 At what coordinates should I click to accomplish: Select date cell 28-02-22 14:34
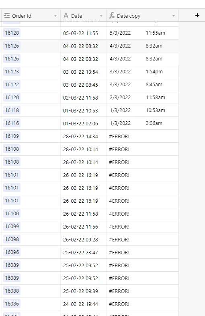[84, 136]
